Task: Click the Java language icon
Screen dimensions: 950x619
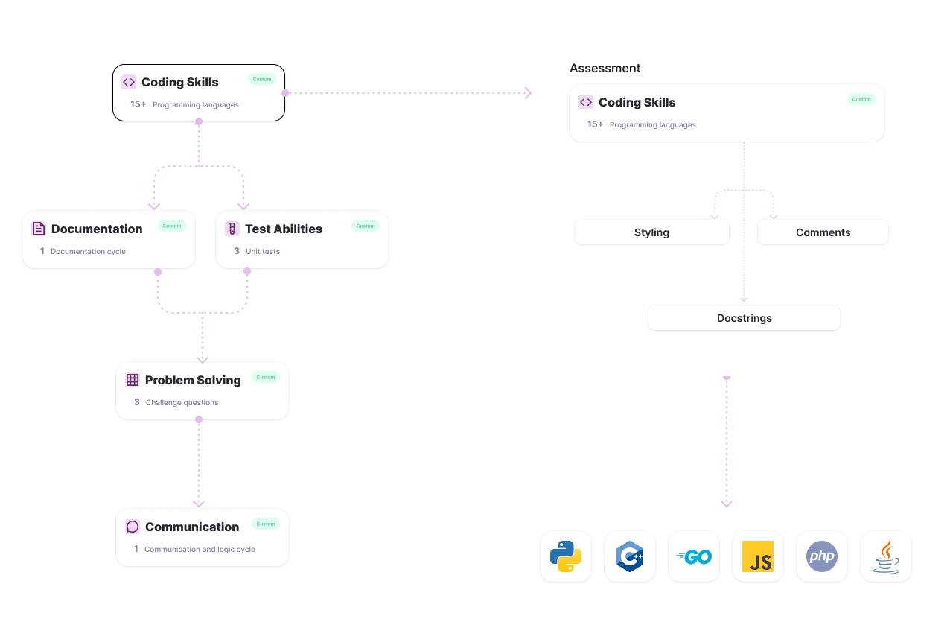Action: pyautogui.click(x=886, y=556)
